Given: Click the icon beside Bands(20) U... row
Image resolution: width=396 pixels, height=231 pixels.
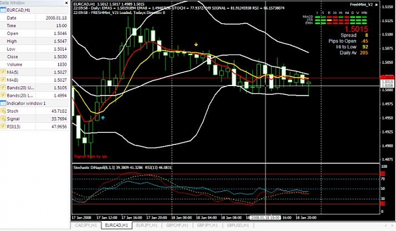Looking at the screenshot, I should coord(3,88).
